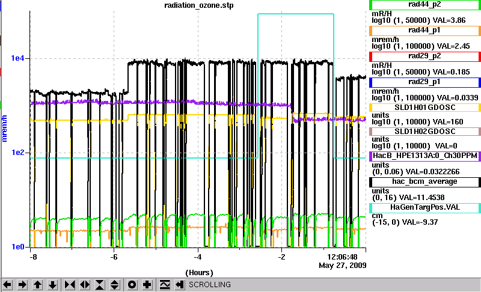Select the SLD1H02GDOSC brown legend entry
The height and width of the screenshot is (292, 481).
click(x=425, y=132)
